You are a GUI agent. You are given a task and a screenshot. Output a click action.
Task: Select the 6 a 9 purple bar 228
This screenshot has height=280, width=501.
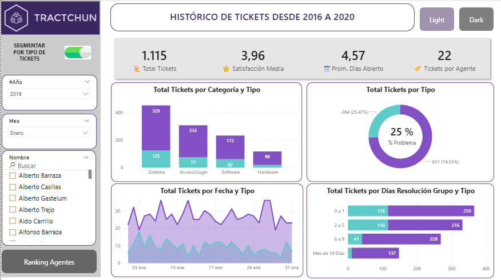401,239
